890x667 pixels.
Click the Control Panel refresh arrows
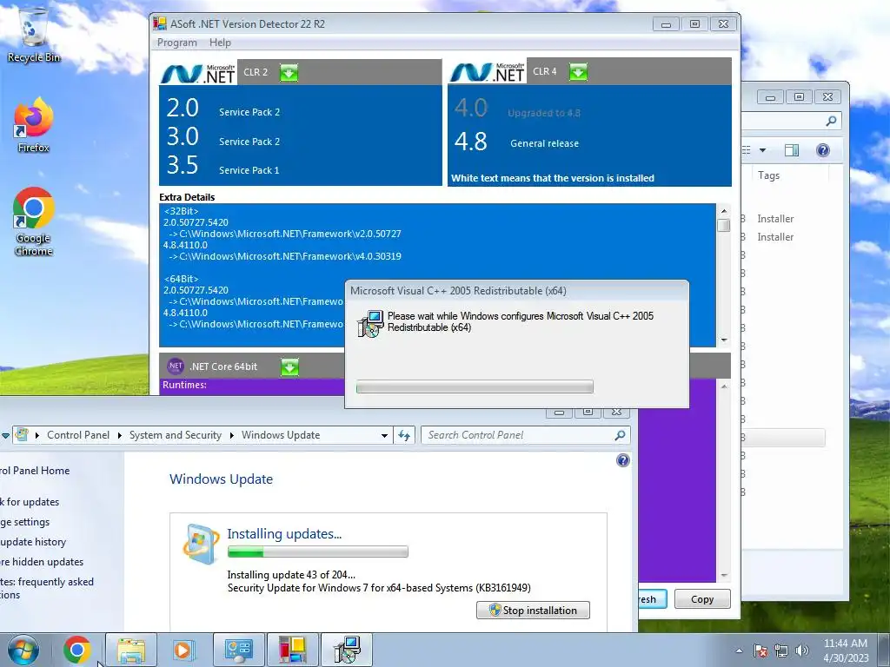point(404,436)
